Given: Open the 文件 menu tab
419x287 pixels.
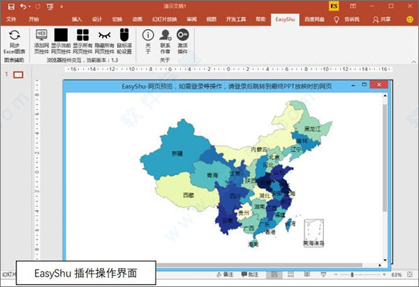Looking at the screenshot, I should click(x=12, y=20).
